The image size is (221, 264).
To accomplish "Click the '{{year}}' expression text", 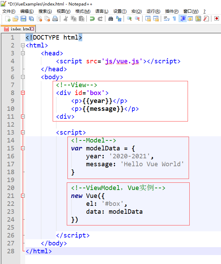I will click(x=97, y=101).
